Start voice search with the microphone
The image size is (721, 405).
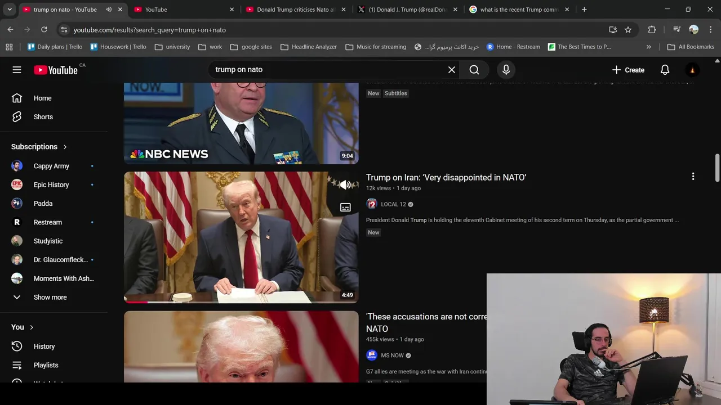(x=506, y=70)
